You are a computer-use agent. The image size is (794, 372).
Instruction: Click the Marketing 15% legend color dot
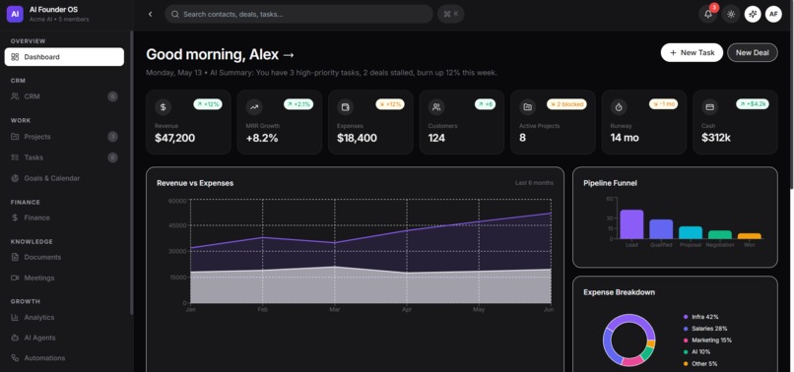pos(686,341)
